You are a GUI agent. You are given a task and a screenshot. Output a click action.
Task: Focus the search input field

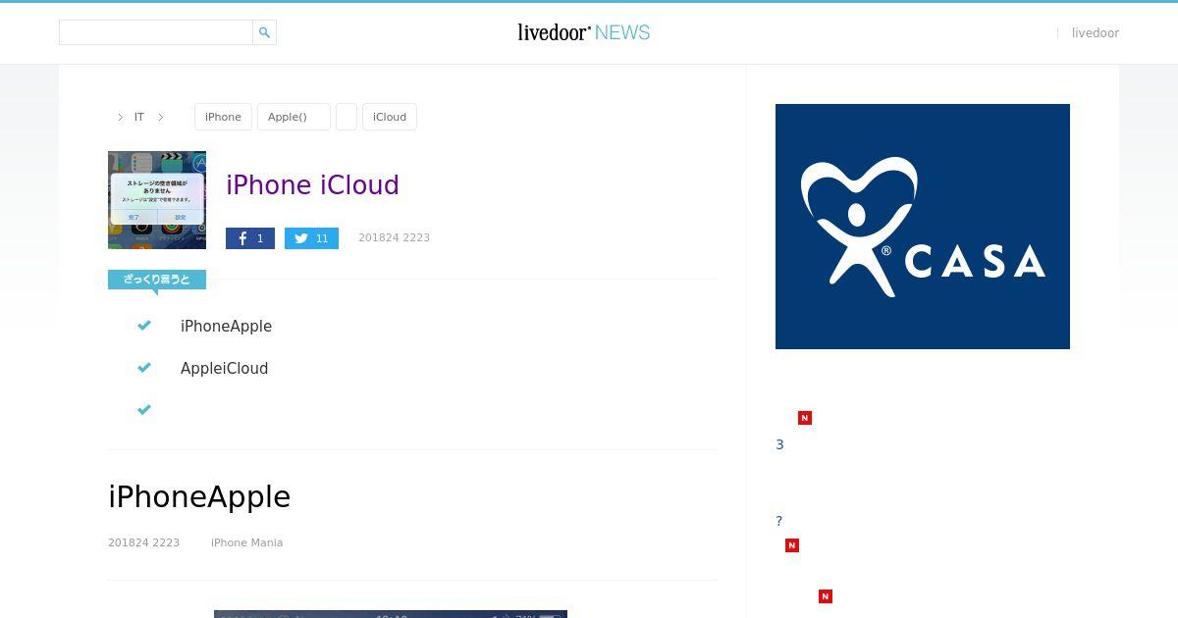coord(156,32)
